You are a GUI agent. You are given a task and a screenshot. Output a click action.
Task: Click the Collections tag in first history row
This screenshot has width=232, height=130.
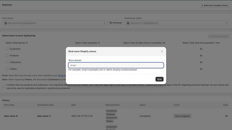(x=112, y=118)
